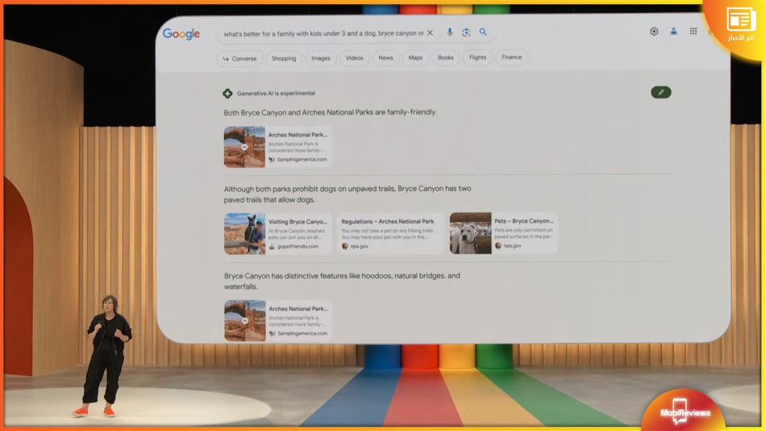Open the bottom Arches National Park card
The width and height of the screenshot is (766, 431).
pos(278,320)
